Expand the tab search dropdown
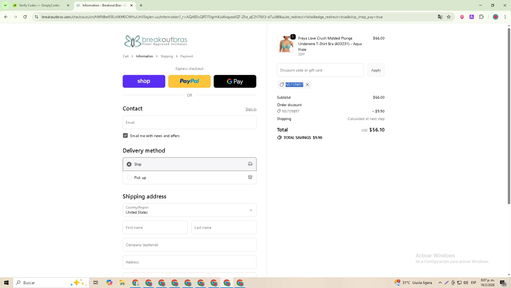The width and height of the screenshot is (511, 288). click(x=5, y=5)
